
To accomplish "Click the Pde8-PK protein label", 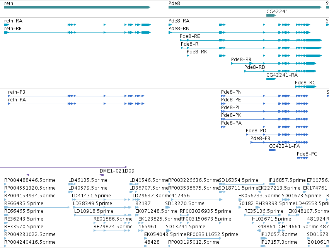I will (231, 115).
